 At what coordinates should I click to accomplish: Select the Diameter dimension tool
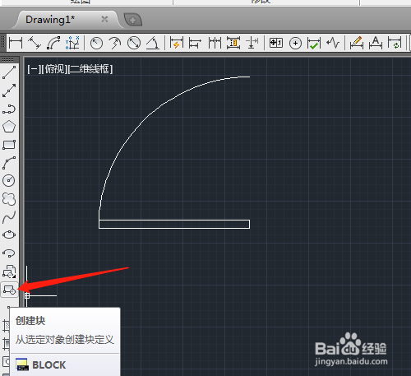[x=134, y=43]
